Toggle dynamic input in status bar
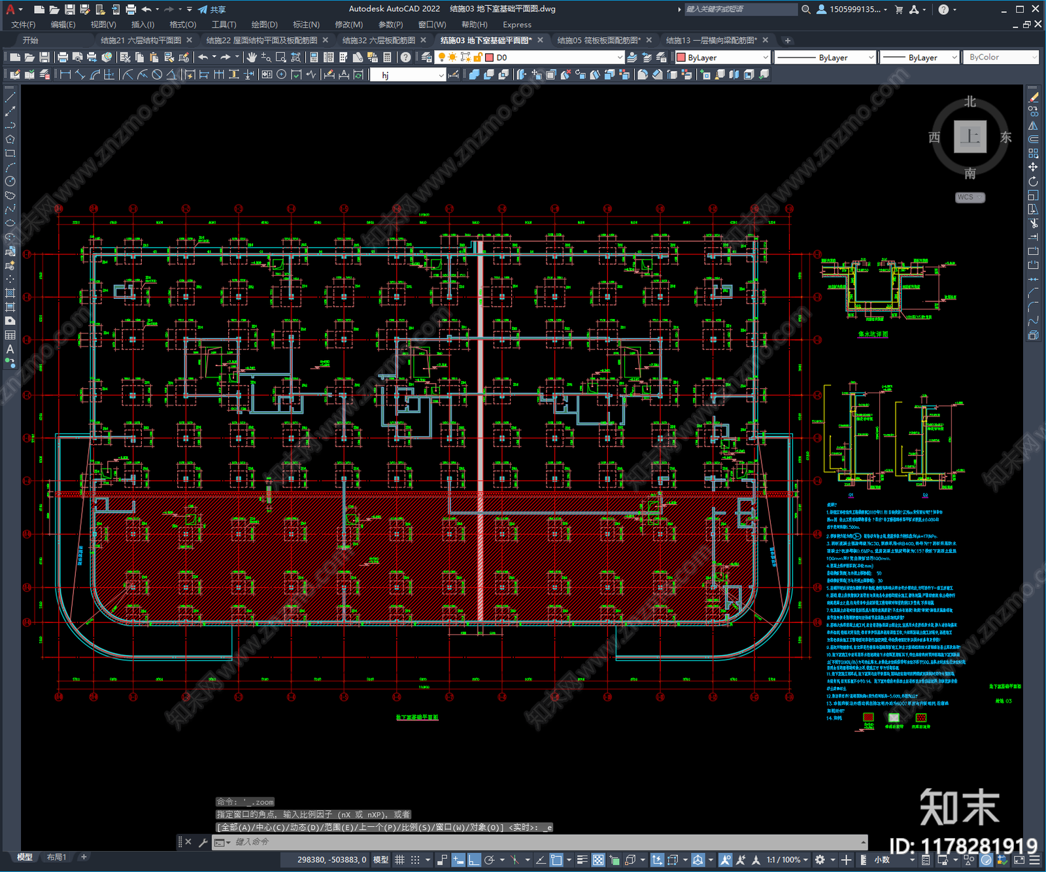This screenshot has width=1046, height=872. (458, 860)
